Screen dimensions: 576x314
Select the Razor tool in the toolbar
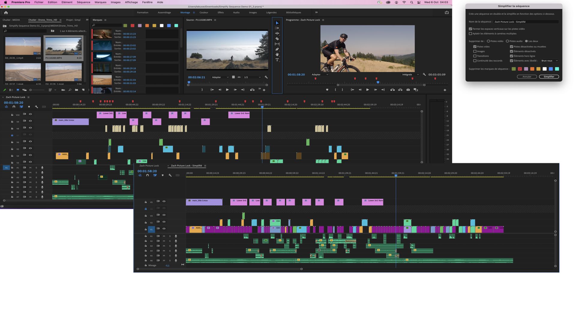277,39
